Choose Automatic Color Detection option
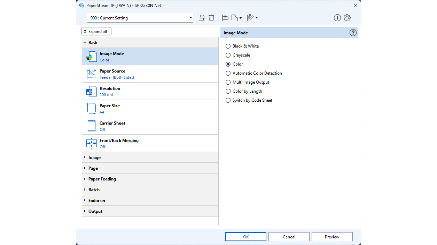 (228, 73)
